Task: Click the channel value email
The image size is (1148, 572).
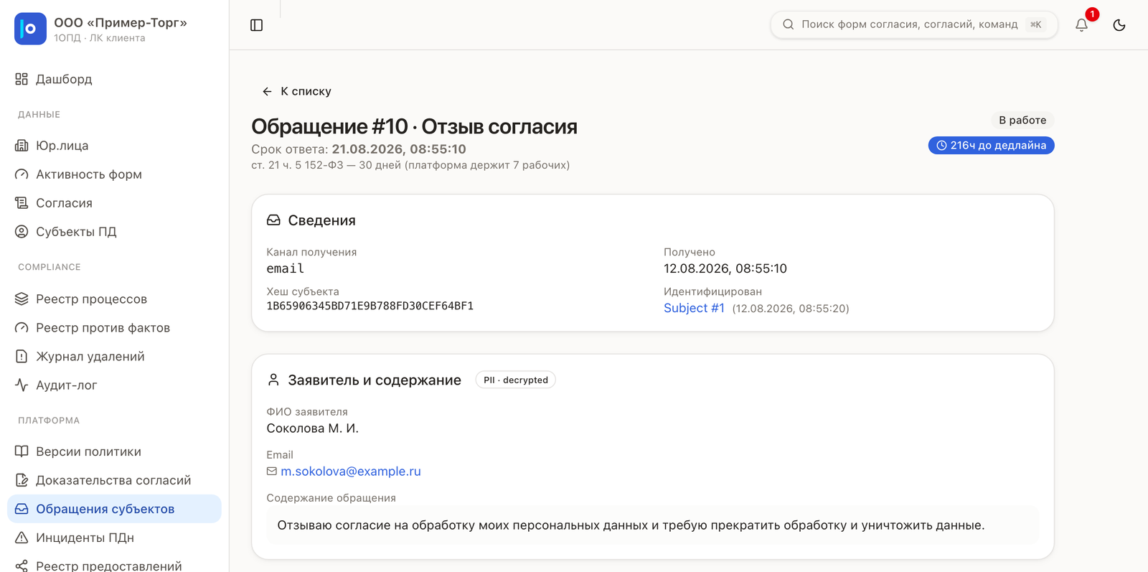Action: (x=285, y=268)
